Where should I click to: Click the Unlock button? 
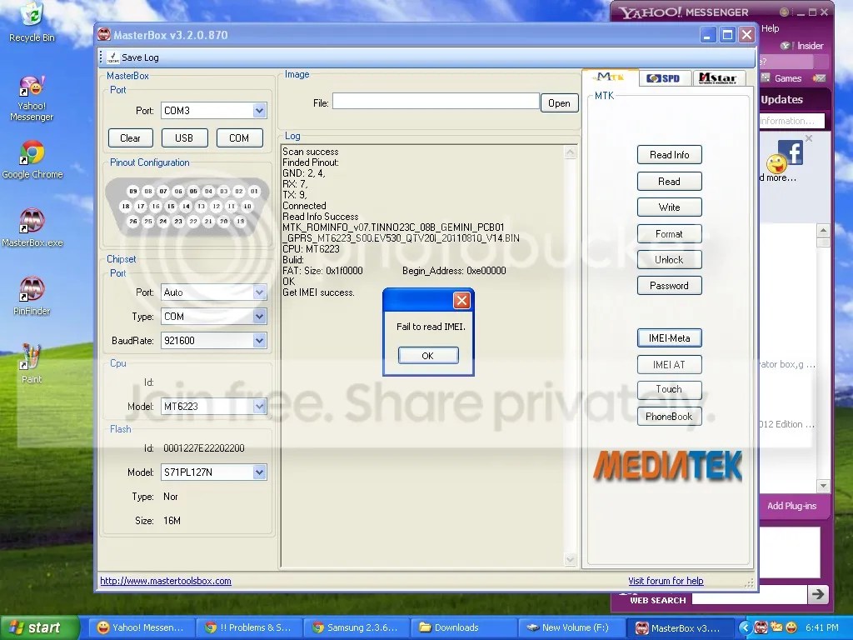pyautogui.click(x=669, y=260)
